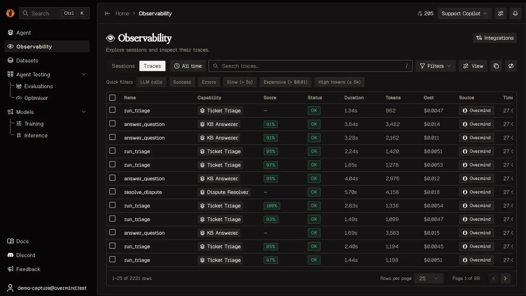This screenshot has height=296, width=526.
Task: Open the Integrations button
Action: pos(495,38)
